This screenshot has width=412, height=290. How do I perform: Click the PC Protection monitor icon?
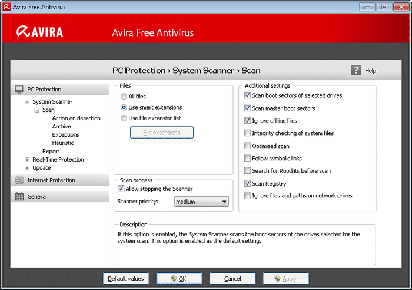click(19, 90)
